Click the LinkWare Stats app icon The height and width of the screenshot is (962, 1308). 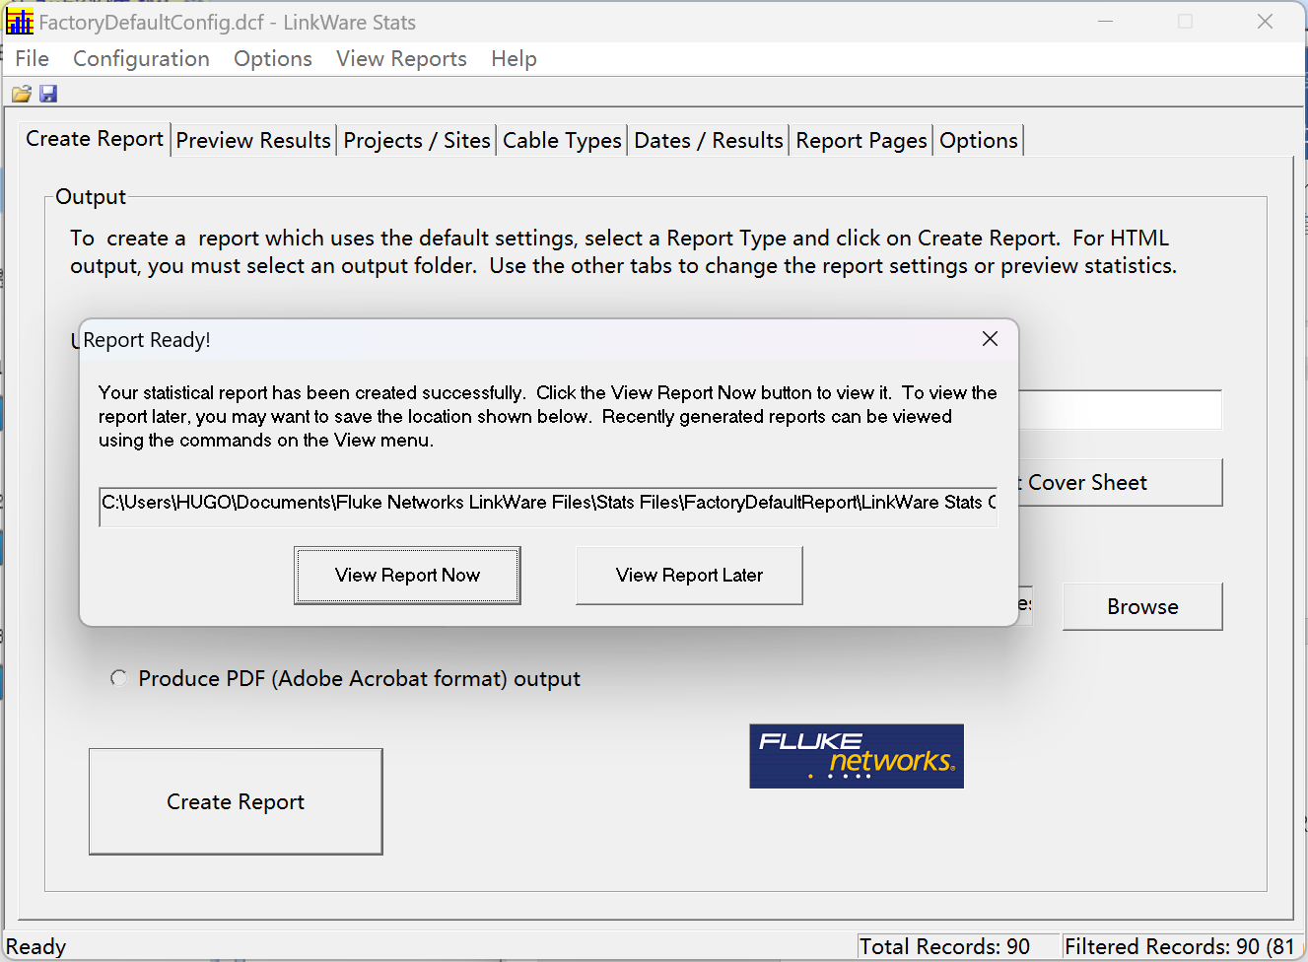click(20, 22)
